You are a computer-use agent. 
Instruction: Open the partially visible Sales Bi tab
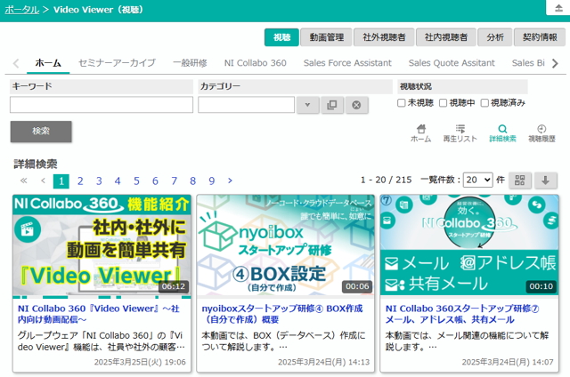(x=528, y=63)
